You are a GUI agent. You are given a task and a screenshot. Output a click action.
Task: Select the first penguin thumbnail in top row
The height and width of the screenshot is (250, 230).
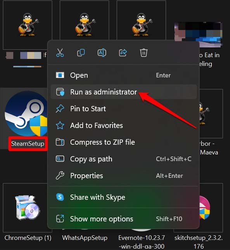pos(28,25)
